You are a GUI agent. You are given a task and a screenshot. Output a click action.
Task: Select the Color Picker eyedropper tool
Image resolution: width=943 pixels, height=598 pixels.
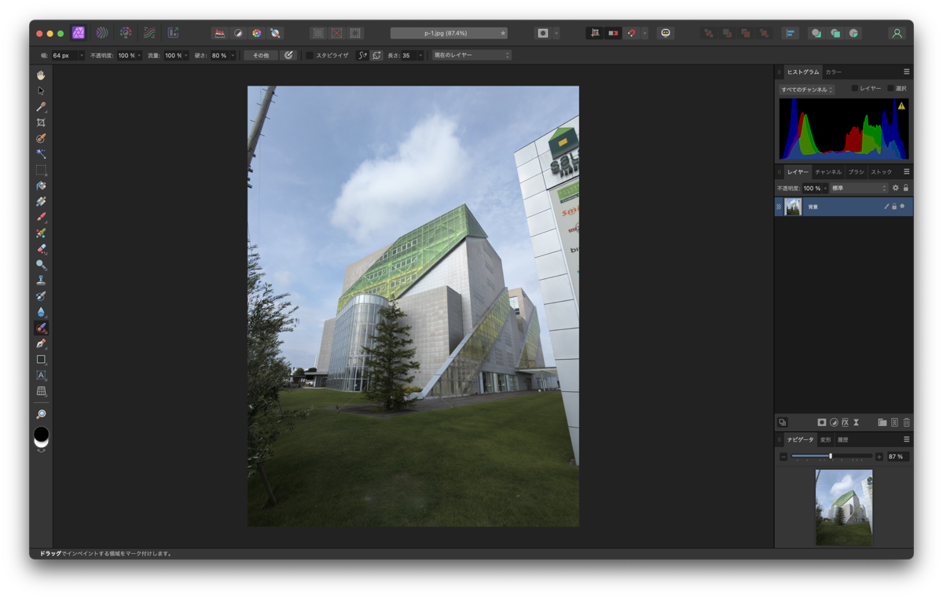click(x=41, y=107)
